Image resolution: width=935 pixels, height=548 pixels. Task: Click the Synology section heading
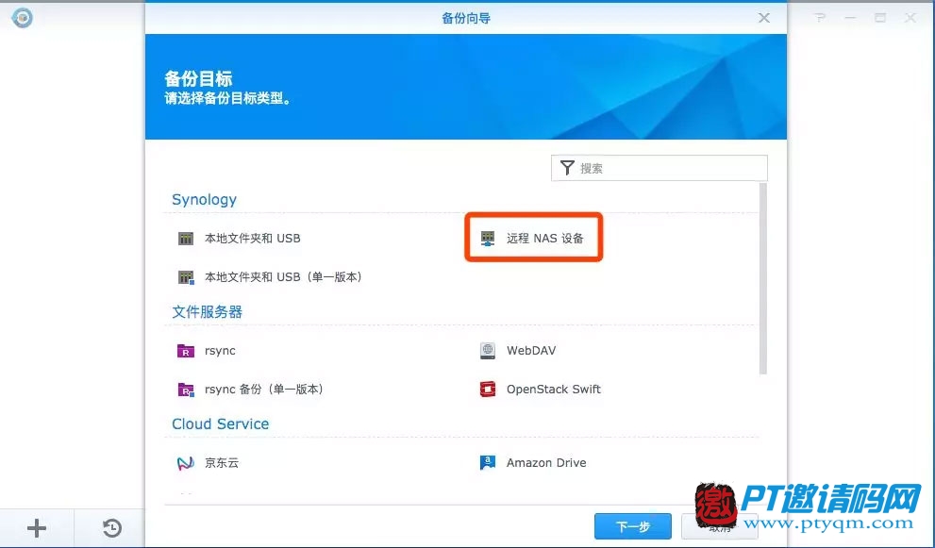point(204,200)
